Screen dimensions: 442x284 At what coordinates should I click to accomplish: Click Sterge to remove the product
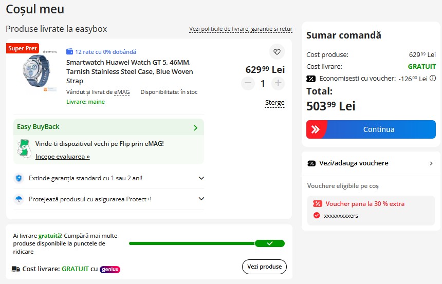point(275,103)
